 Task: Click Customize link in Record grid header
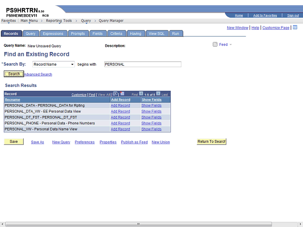79,95
